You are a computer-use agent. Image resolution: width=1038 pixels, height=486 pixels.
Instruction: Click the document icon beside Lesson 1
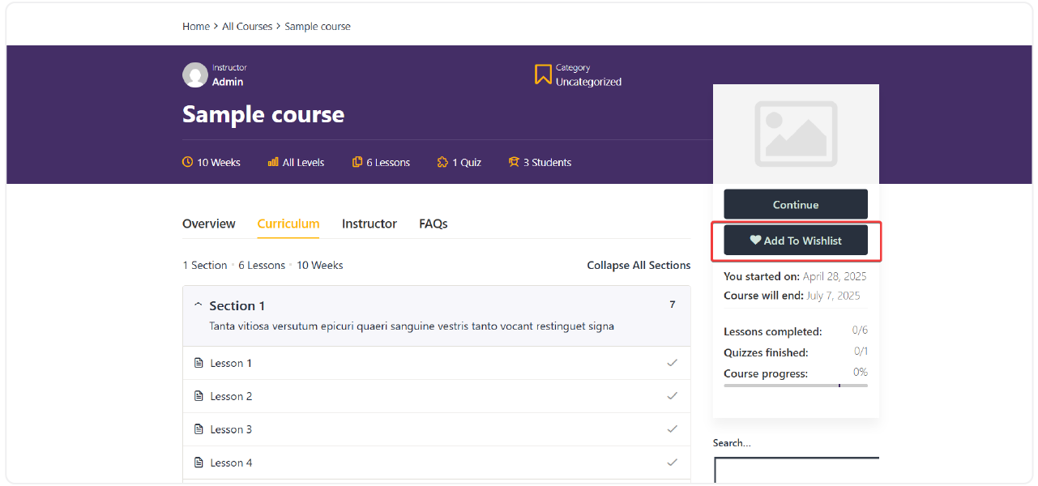(x=199, y=362)
